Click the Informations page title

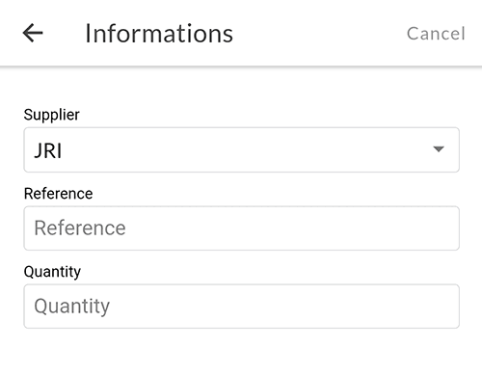(x=159, y=34)
